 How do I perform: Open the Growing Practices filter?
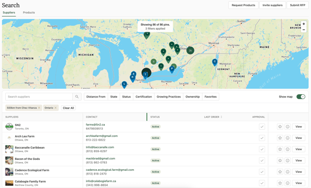click(169, 97)
